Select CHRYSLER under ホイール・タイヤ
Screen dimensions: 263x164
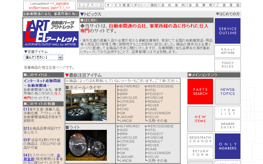tap(128, 98)
